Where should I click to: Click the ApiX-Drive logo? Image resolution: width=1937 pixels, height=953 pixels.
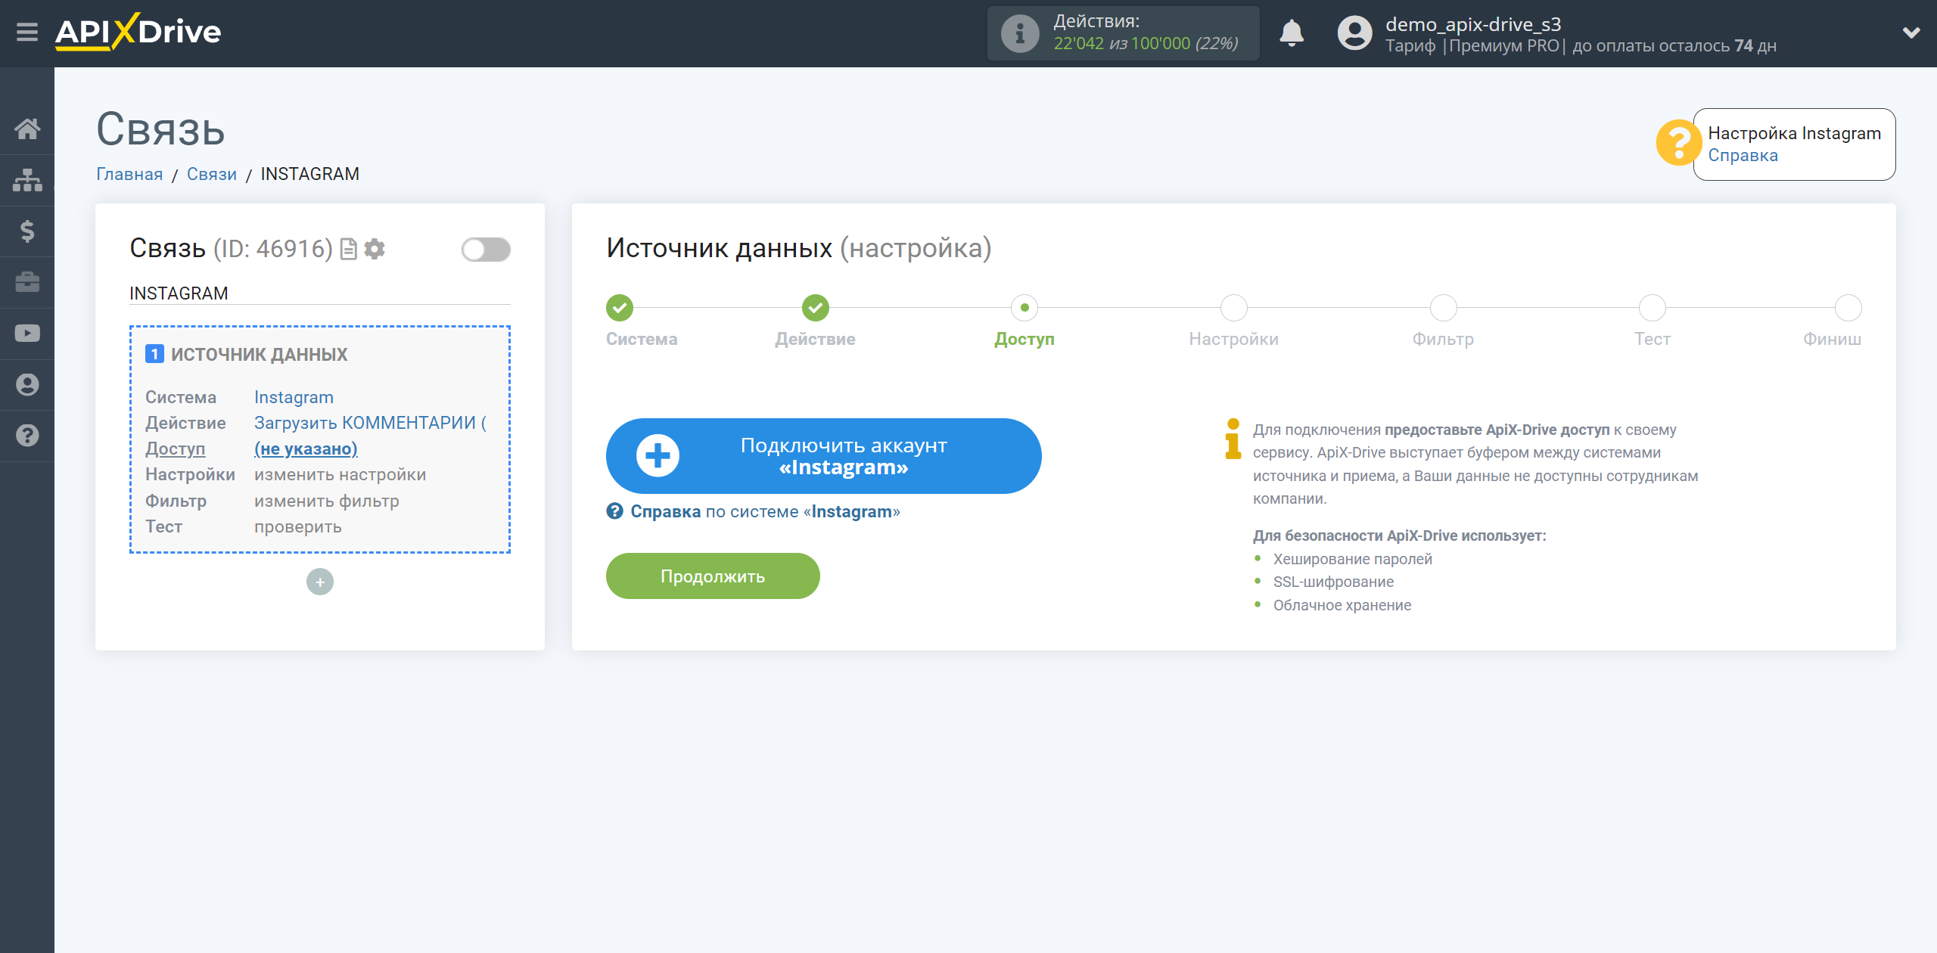138,32
